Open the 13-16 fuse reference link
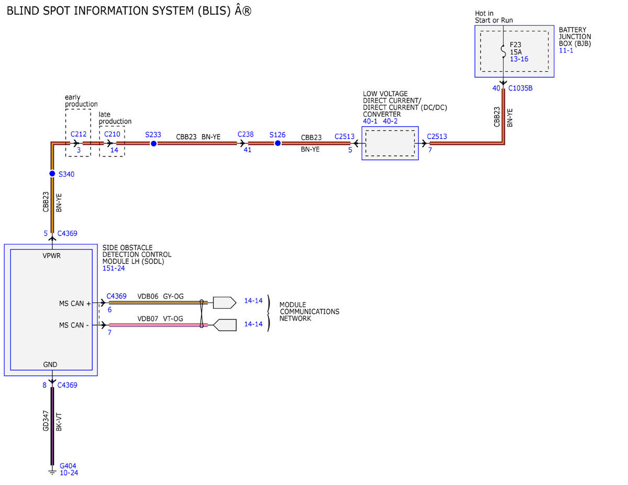628x485 pixels. click(x=519, y=59)
